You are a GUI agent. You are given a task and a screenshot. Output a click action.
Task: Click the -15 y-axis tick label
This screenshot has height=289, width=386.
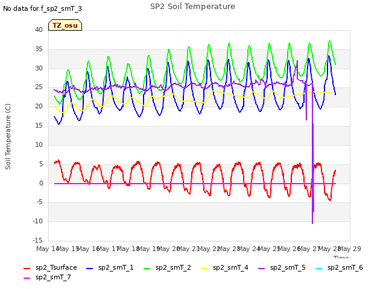[x=37, y=240]
